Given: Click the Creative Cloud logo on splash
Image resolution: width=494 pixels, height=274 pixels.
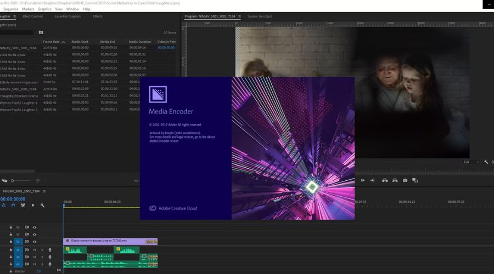Looking at the screenshot, I should (x=153, y=208).
